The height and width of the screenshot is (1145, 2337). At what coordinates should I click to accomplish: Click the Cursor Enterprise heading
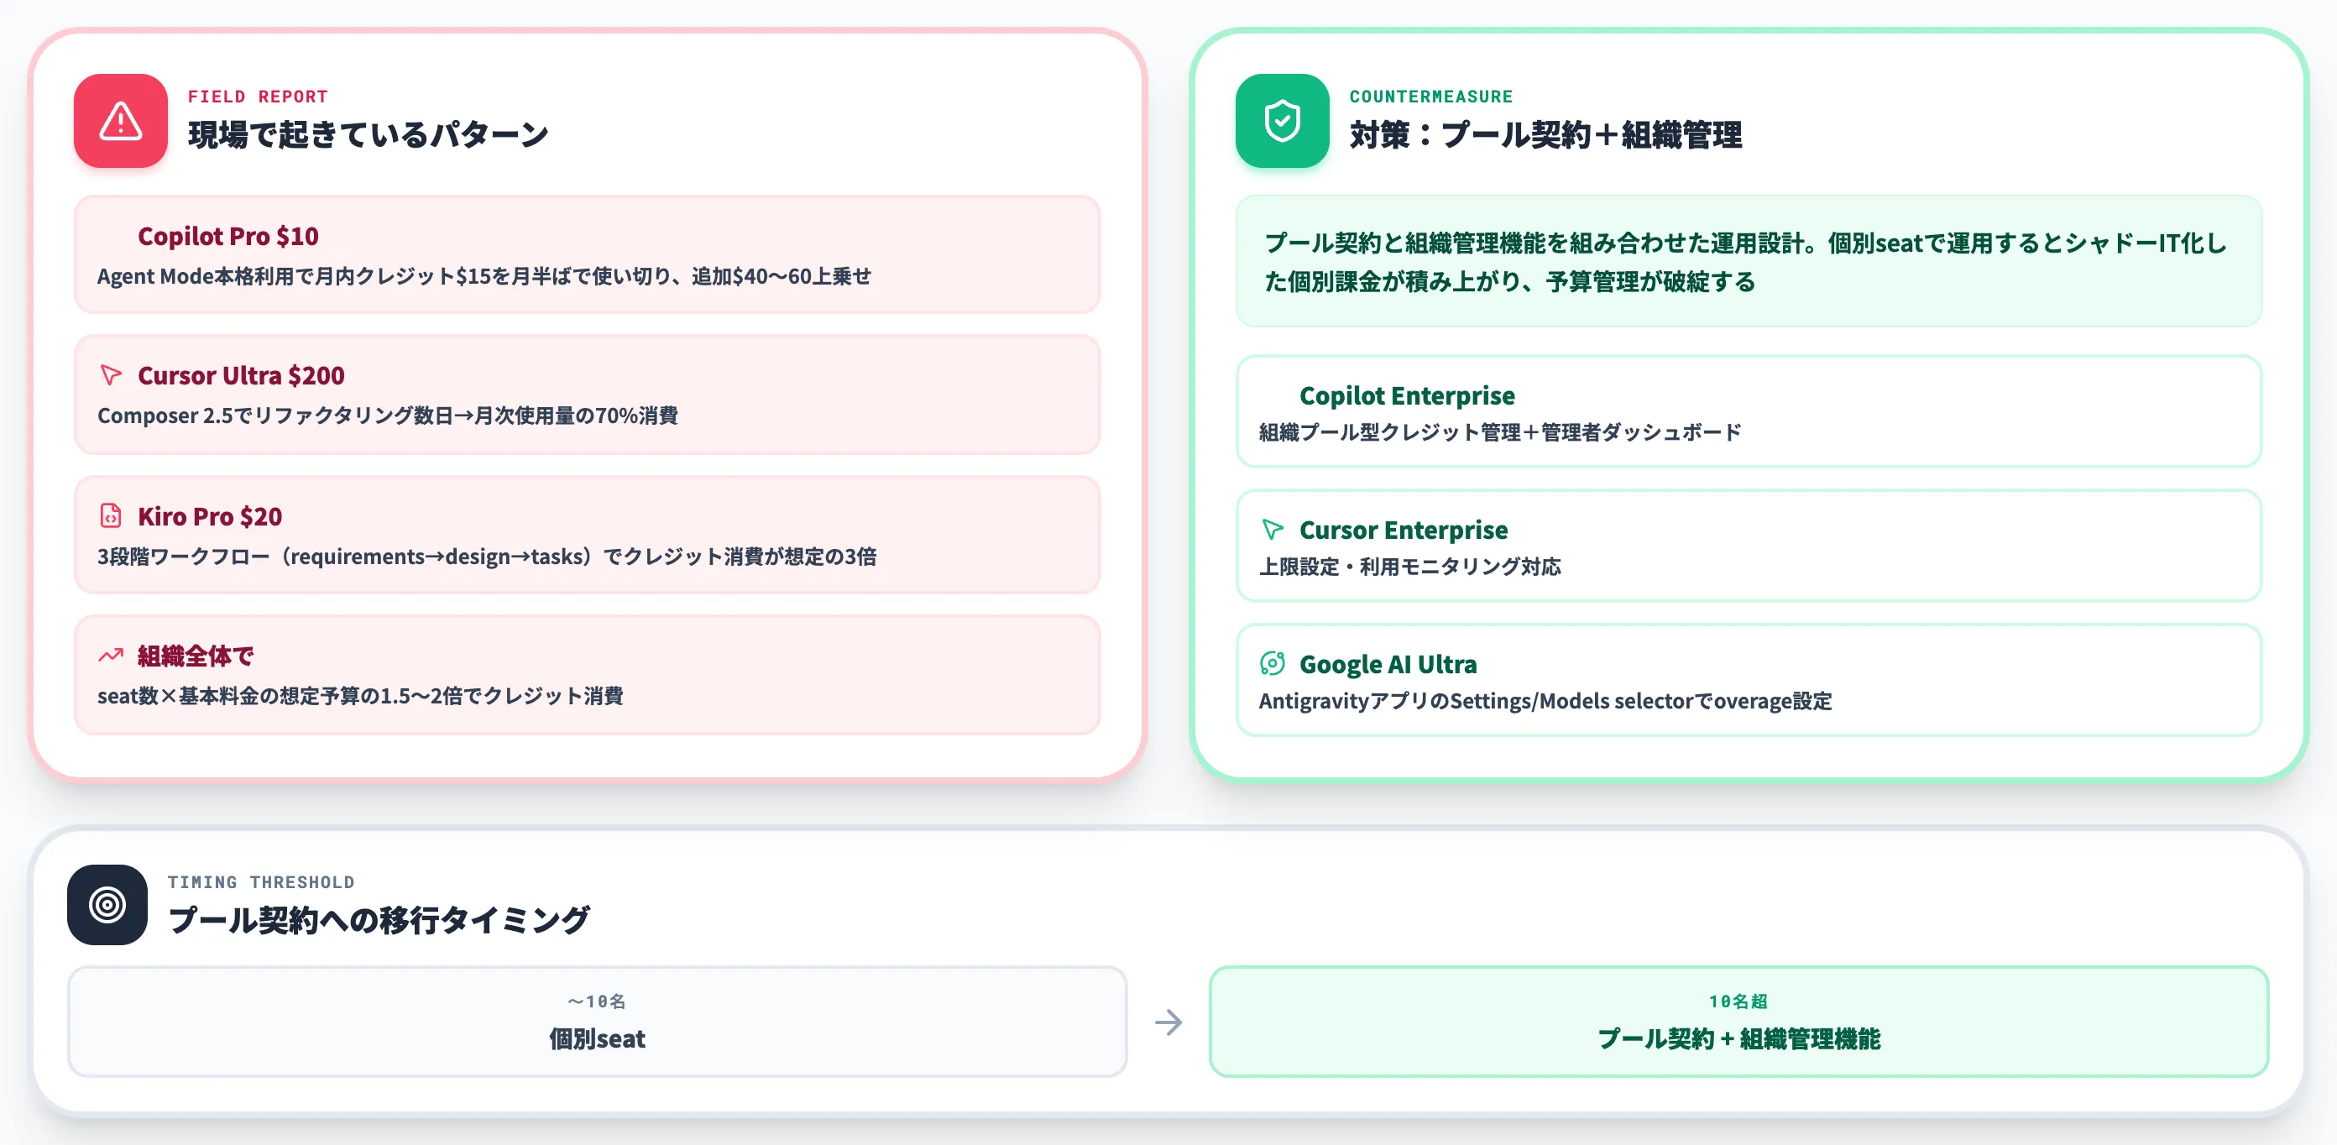point(1404,530)
